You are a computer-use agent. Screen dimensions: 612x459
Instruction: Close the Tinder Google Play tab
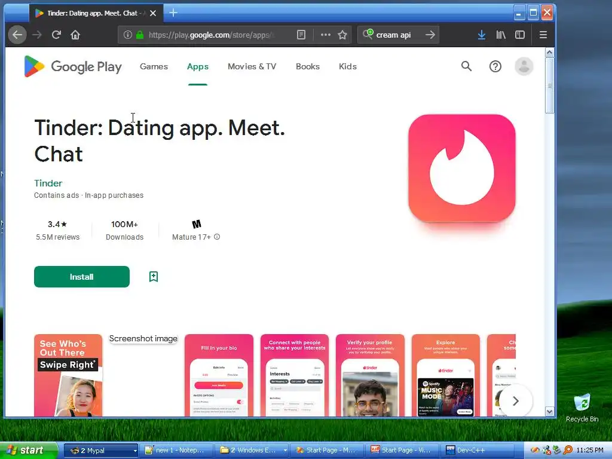coord(153,13)
